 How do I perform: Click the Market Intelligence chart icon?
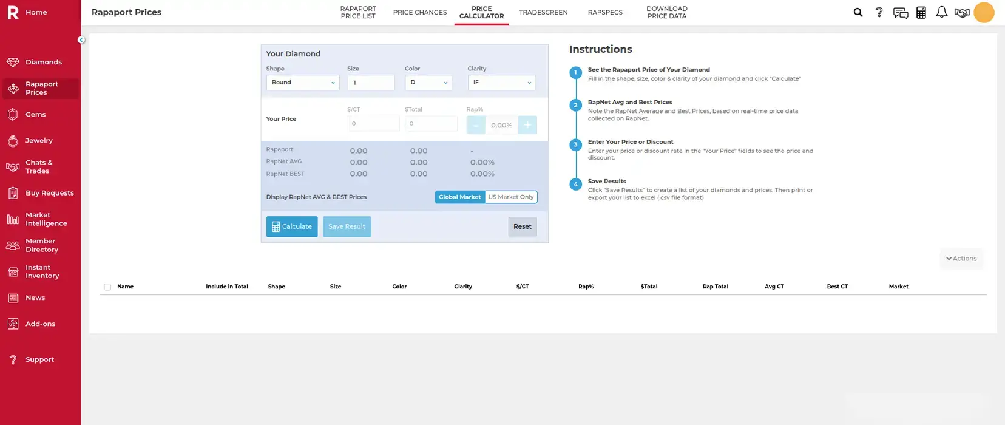13,219
